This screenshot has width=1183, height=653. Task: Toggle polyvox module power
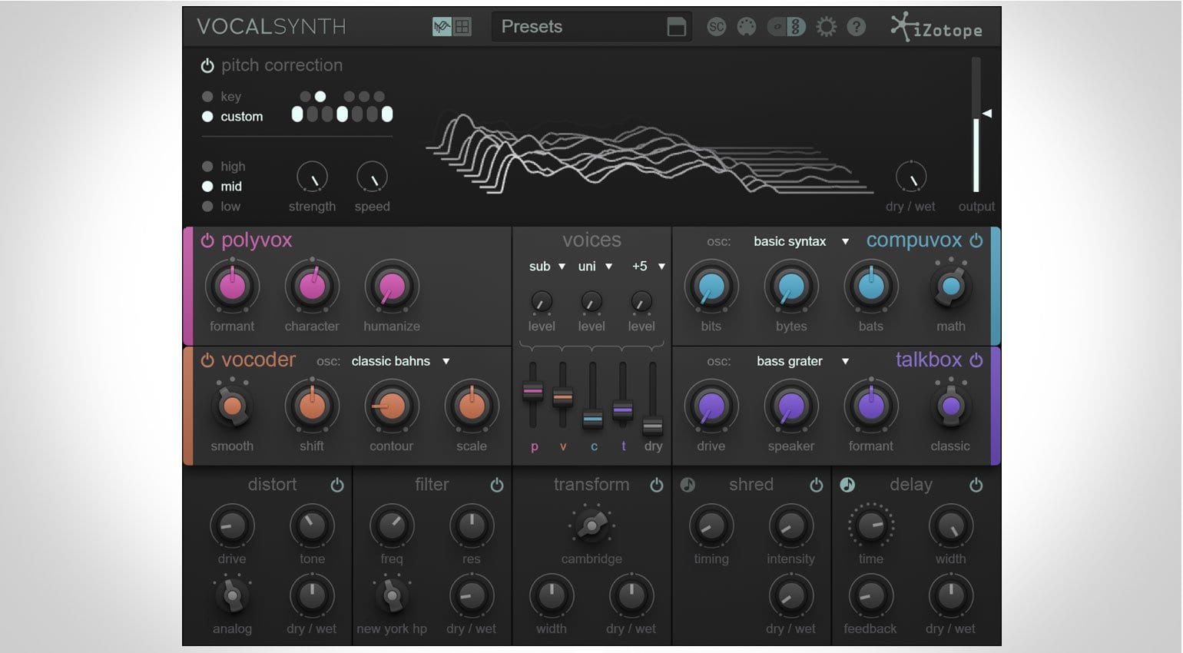click(207, 240)
